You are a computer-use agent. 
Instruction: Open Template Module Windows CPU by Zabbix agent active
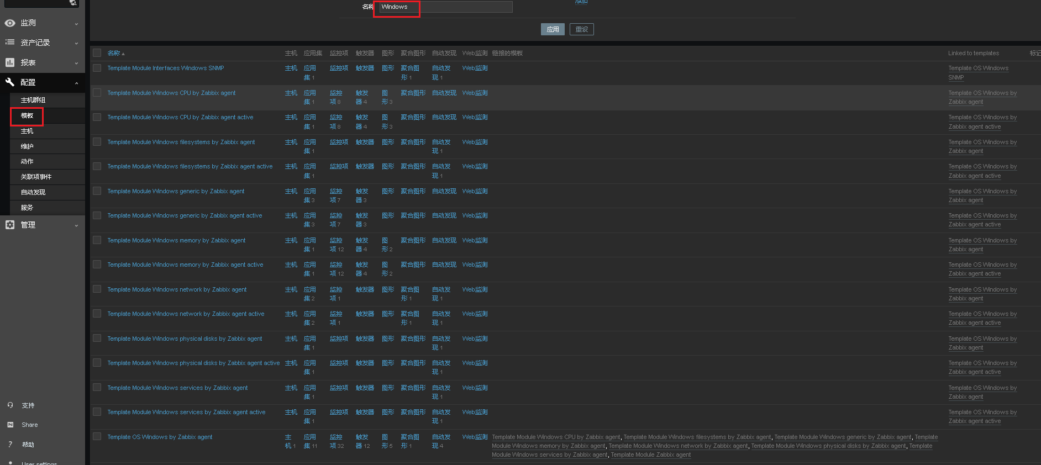click(x=180, y=117)
